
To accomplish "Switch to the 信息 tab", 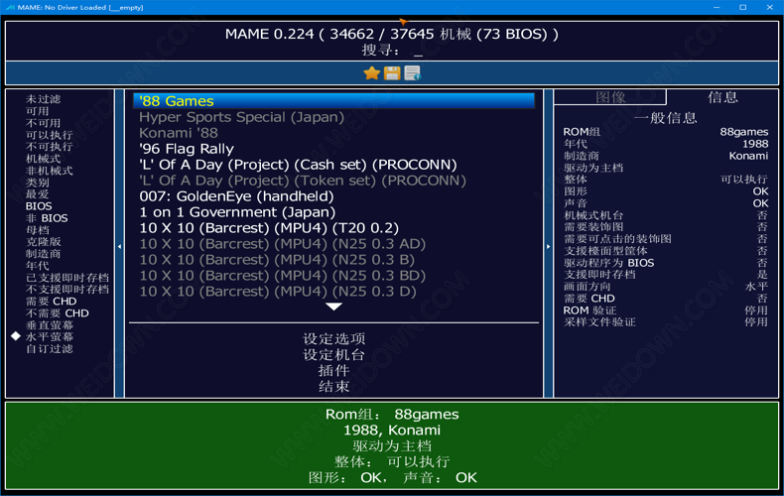I will click(x=722, y=97).
